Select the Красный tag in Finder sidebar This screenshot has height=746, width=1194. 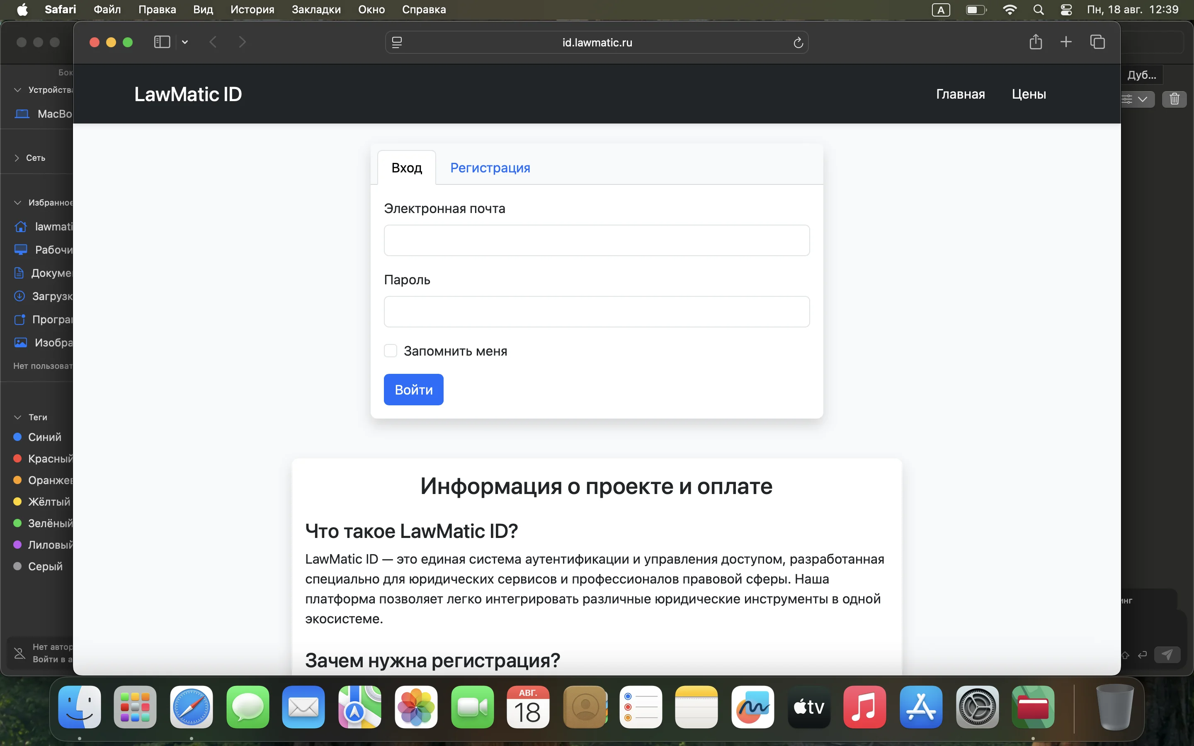(x=44, y=459)
